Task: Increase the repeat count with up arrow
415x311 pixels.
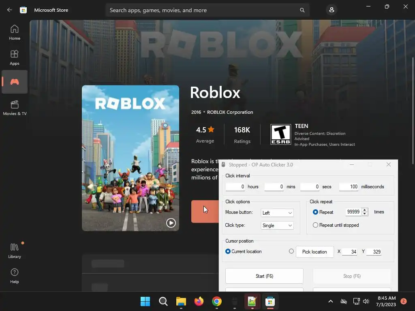Action: pyautogui.click(x=365, y=210)
